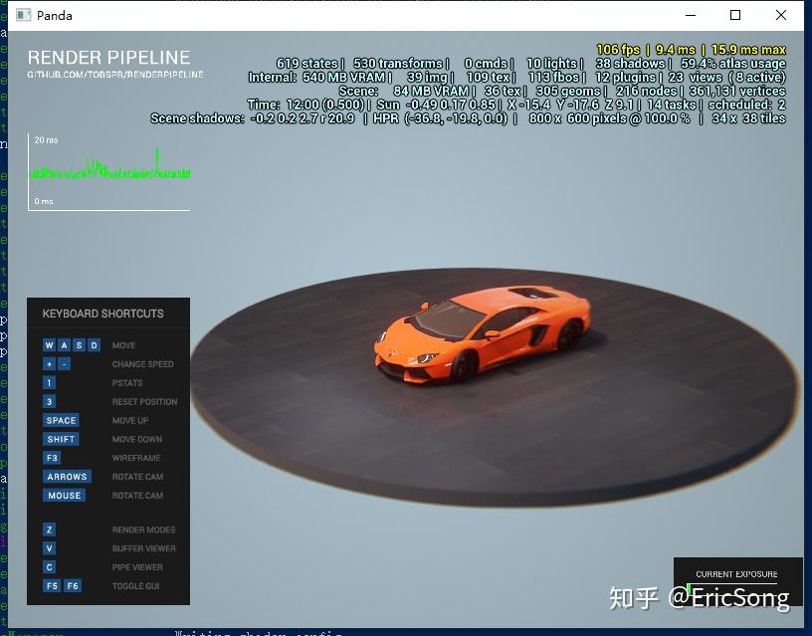Click the Time 12:00 (0.500) readout
The image size is (812, 636).
(305, 105)
